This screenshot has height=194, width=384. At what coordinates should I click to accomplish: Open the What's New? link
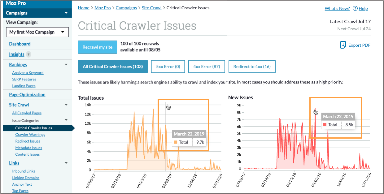(x=337, y=8)
